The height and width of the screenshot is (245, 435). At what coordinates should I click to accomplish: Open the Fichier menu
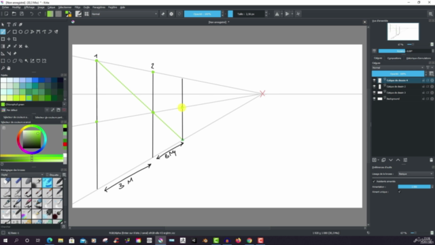pos(5,7)
